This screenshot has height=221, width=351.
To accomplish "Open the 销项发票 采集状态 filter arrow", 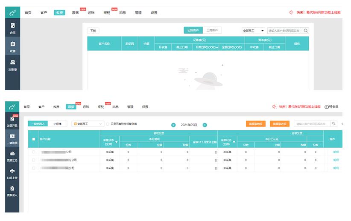I will (x=117, y=142).
